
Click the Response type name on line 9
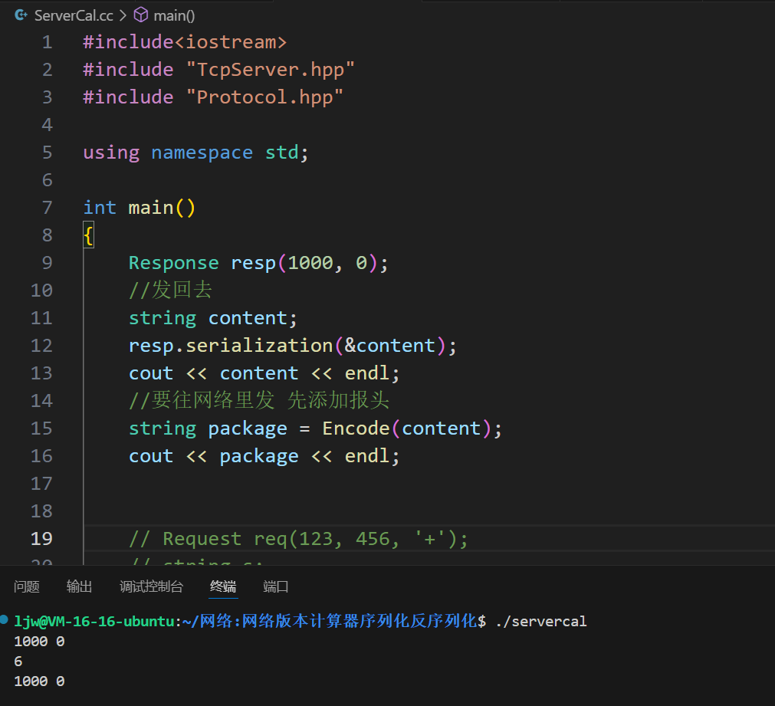(173, 263)
